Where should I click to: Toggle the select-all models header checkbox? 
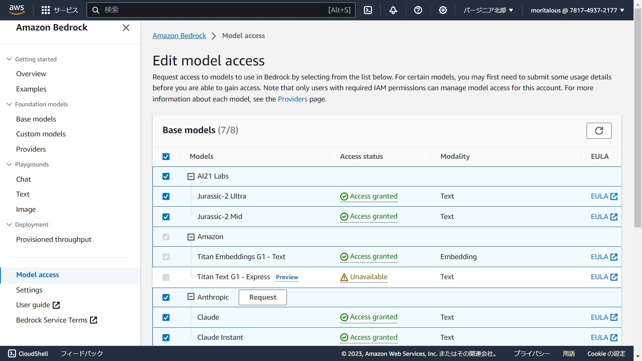tap(166, 157)
